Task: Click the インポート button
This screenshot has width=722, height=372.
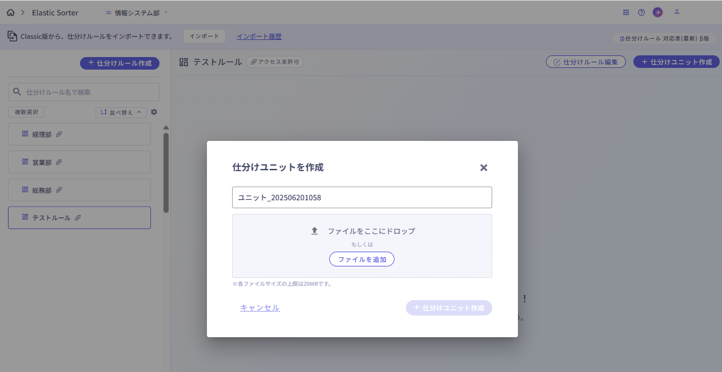Action: point(204,36)
